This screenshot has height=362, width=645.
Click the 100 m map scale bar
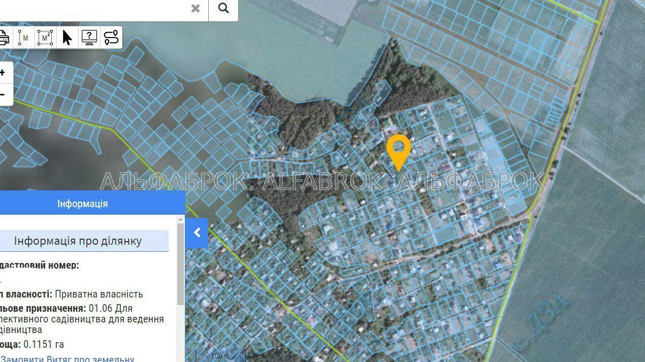click(220, 356)
